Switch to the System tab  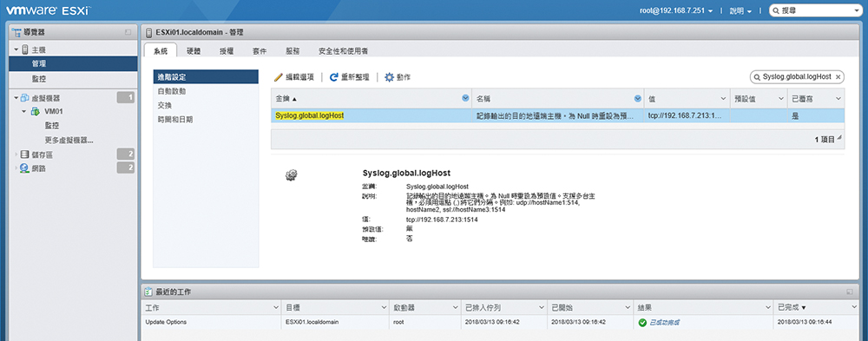pyautogui.click(x=161, y=51)
